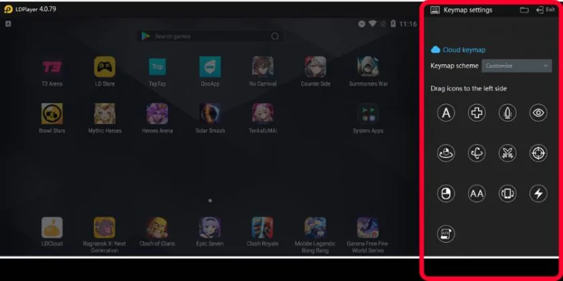Choose the script command icon
The height and width of the screenshot is (281, 563).
[x=446, y=234]
